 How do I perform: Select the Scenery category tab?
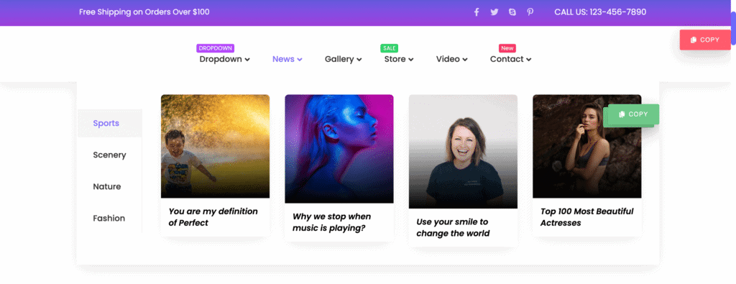(x=110, y=155)
